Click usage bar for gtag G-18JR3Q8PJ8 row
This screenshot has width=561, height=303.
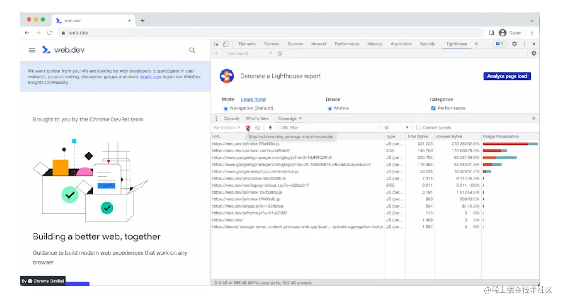click(500, 157)
